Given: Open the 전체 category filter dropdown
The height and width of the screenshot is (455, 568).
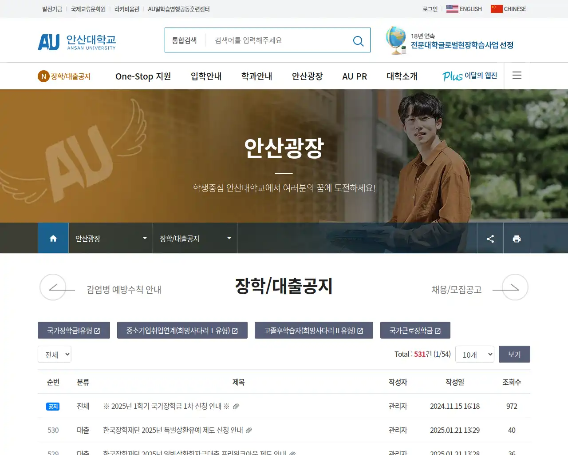Looking at the screenshot, I should (54, 354).
